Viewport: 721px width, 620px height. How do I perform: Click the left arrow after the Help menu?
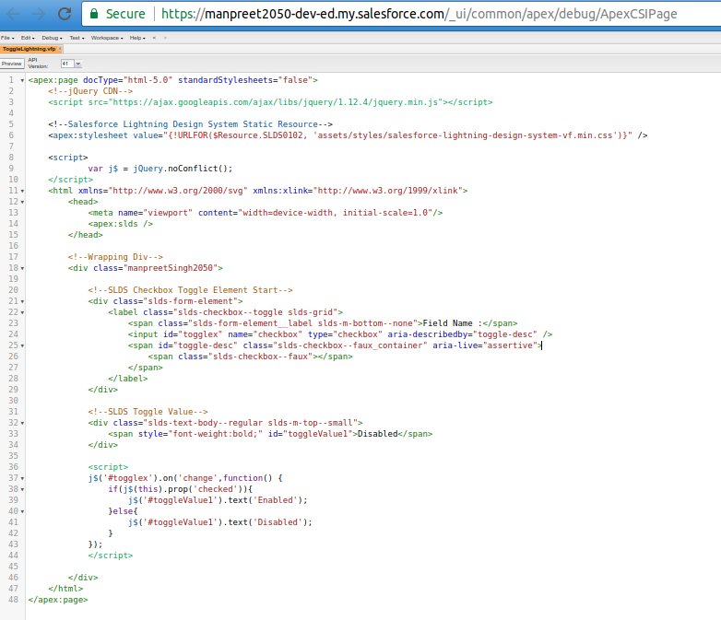coord(153,38)
